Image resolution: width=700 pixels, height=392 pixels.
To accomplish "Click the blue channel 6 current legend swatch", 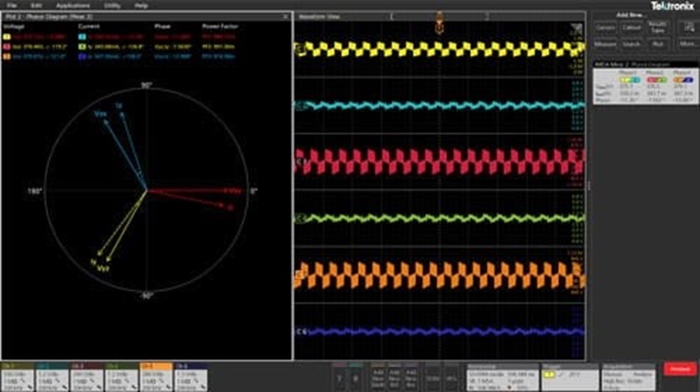I will coord(82,57).
